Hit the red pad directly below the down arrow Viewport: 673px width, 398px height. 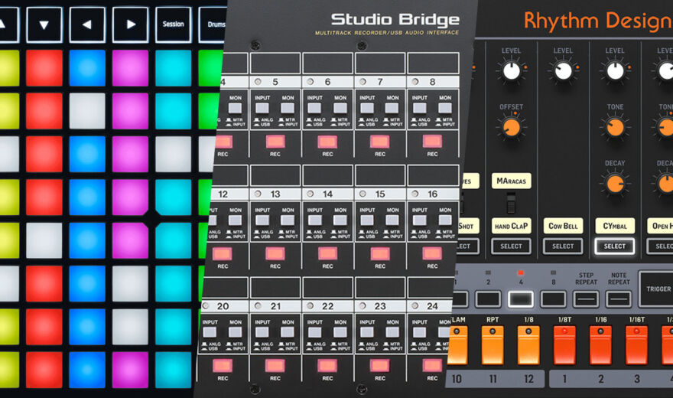44,68
